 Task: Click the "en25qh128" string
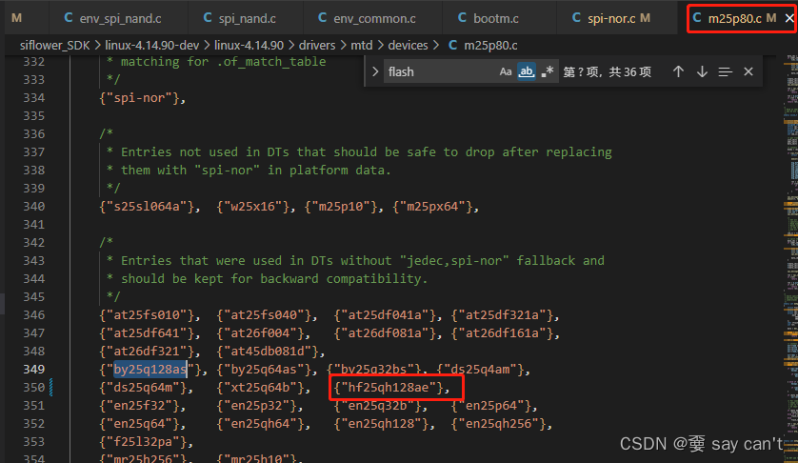point(381,423)
